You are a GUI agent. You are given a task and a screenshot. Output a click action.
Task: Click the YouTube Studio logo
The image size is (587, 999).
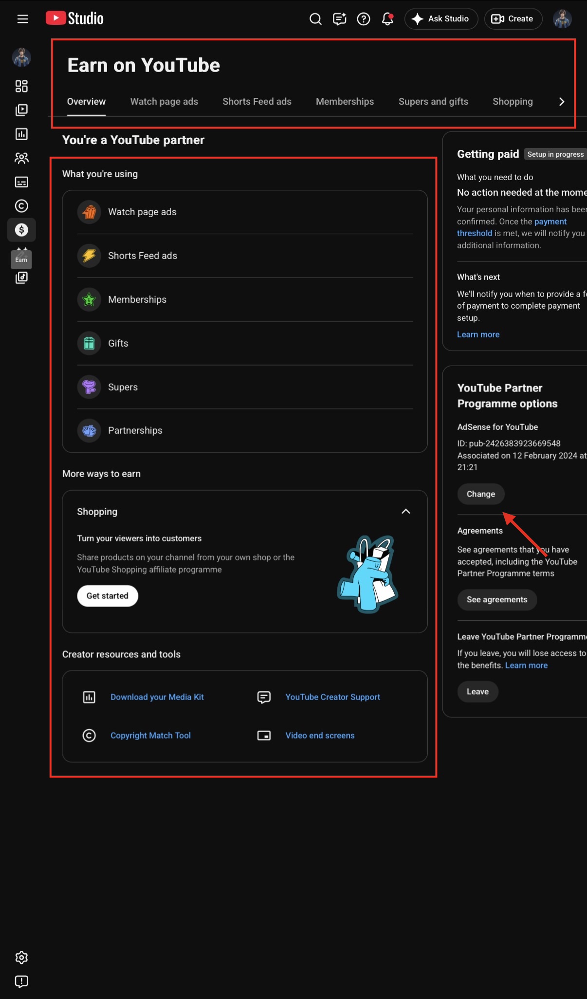74,18
